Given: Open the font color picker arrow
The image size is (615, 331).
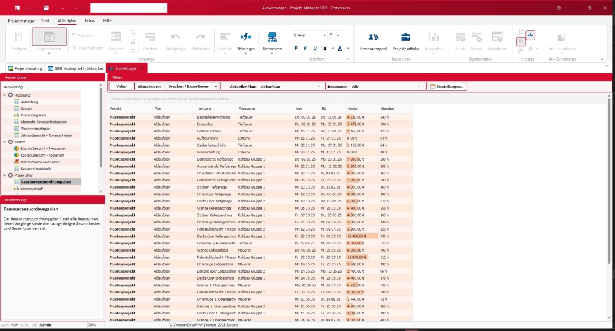Looking at the screenshot, I should click(348, 49).
